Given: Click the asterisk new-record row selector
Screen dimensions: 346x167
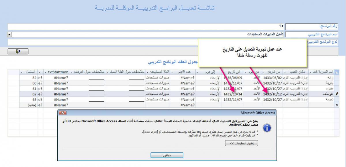Looking at the screenshot, I should 336,105.
